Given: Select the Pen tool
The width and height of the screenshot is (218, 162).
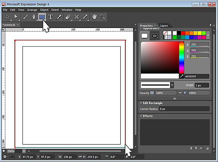Looking at the screenshot, I should 34,17.
